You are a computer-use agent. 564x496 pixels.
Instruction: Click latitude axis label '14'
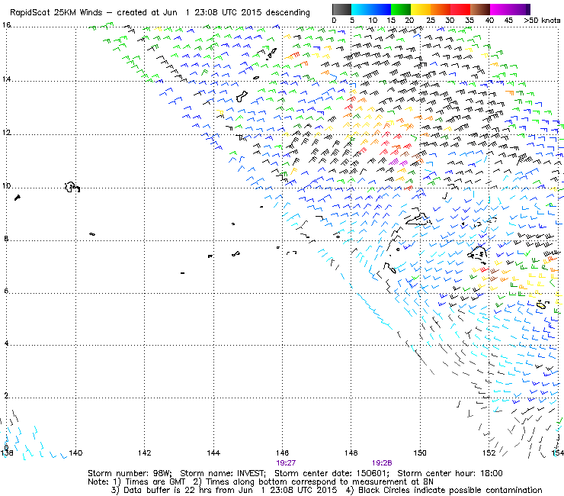coord(6,79)
